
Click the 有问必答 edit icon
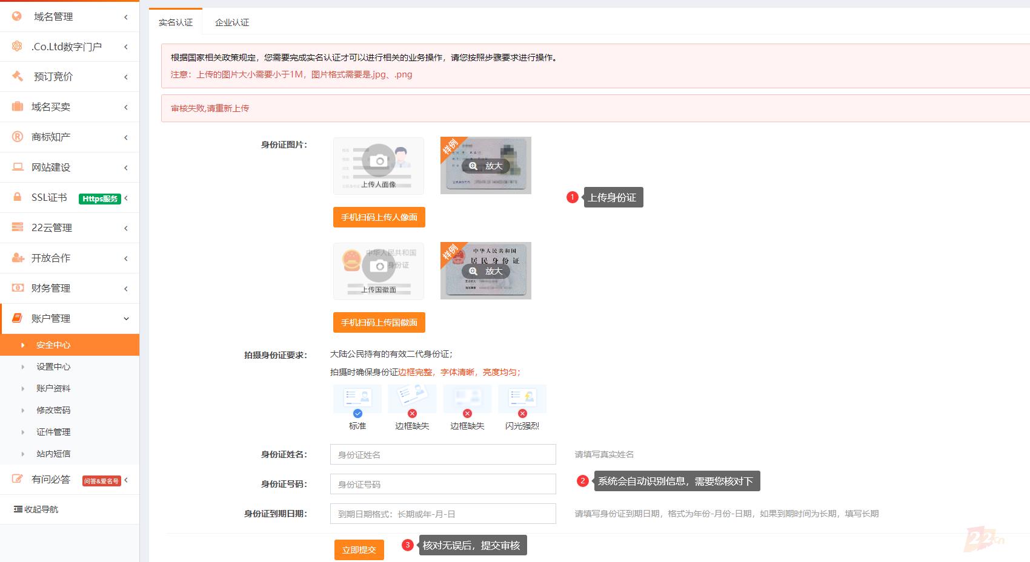18,479
